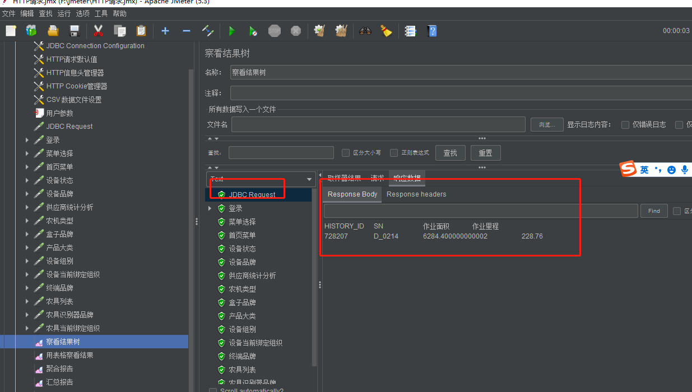The height and width of the screenshot is (392, 692).
Task: Copy the selected element
Action: (x=120, y=31)
